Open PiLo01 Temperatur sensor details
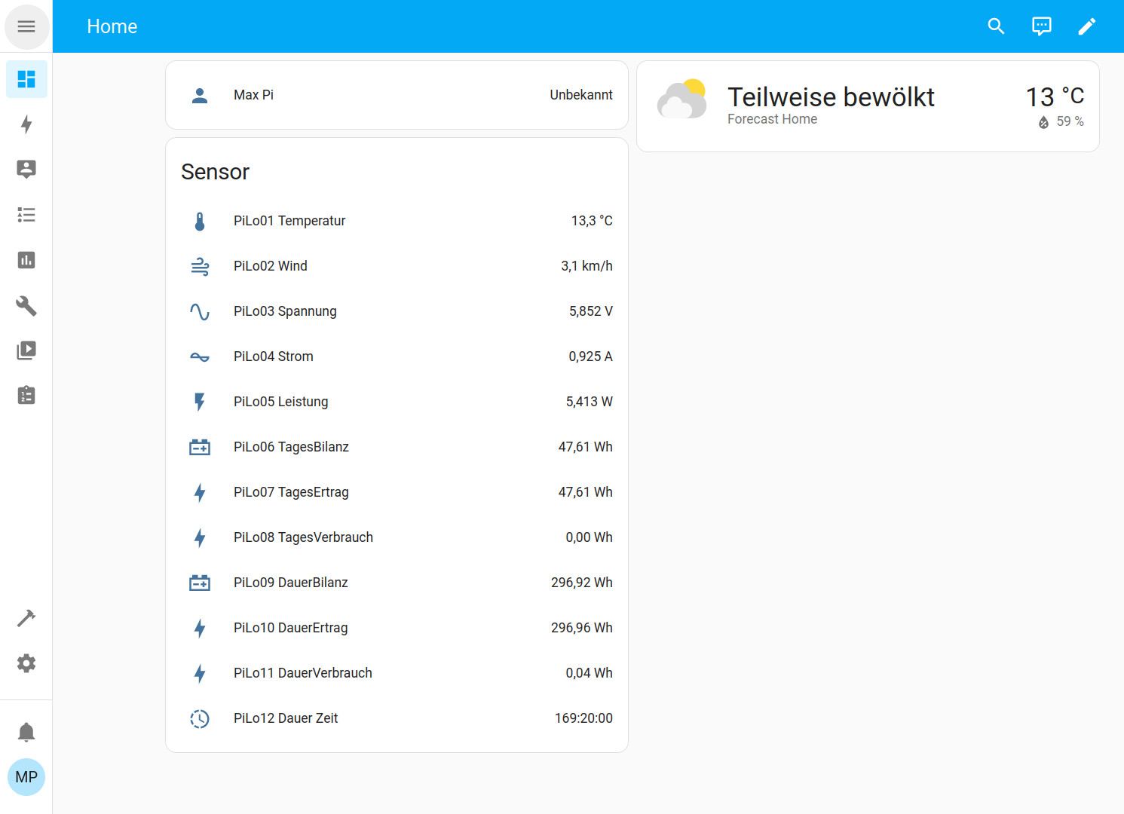Screen dimensions: 1124x814 pyautogui.click(x=397, y=221)
